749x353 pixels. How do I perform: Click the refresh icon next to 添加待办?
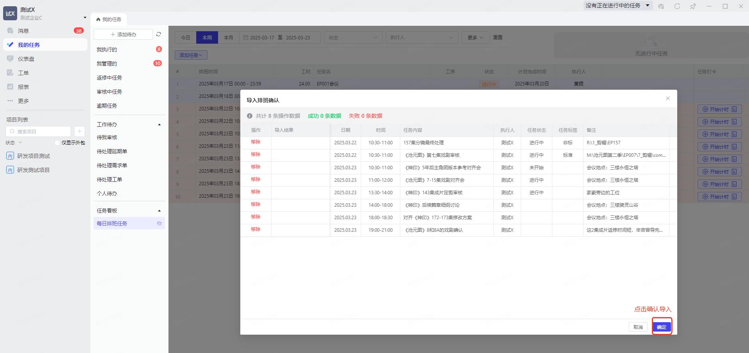tap(158, 34)
